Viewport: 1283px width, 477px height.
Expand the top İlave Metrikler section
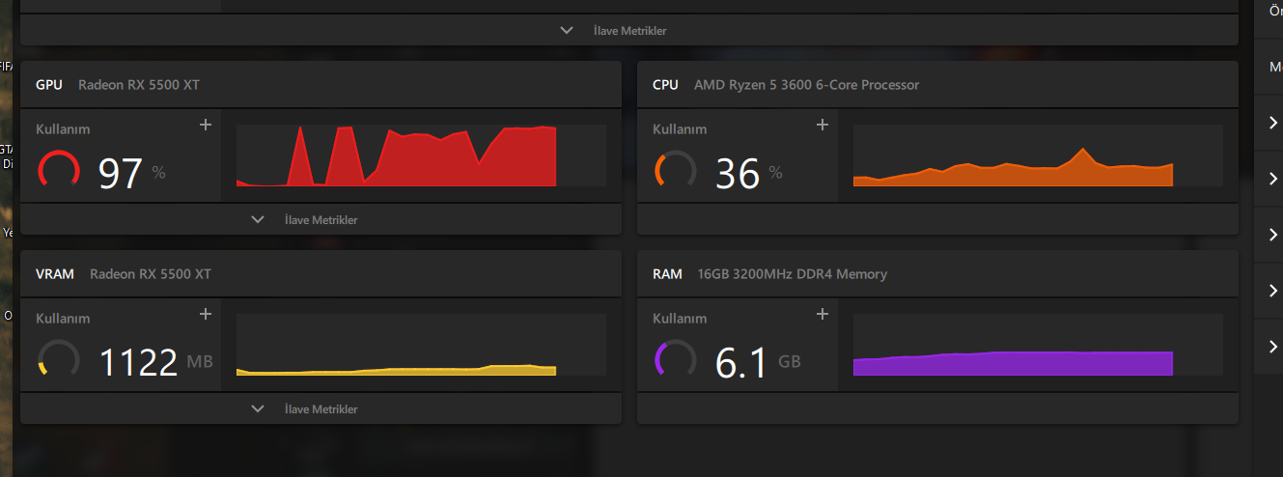628,30
